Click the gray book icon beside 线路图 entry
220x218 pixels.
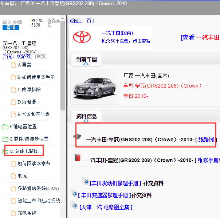click(77, 136)
